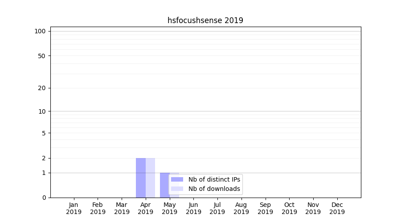Select the 'Mar 2019' x-axis label
The width and height of the screenshot is (401, 222).
pyautogui.click(x=122, y=208)
